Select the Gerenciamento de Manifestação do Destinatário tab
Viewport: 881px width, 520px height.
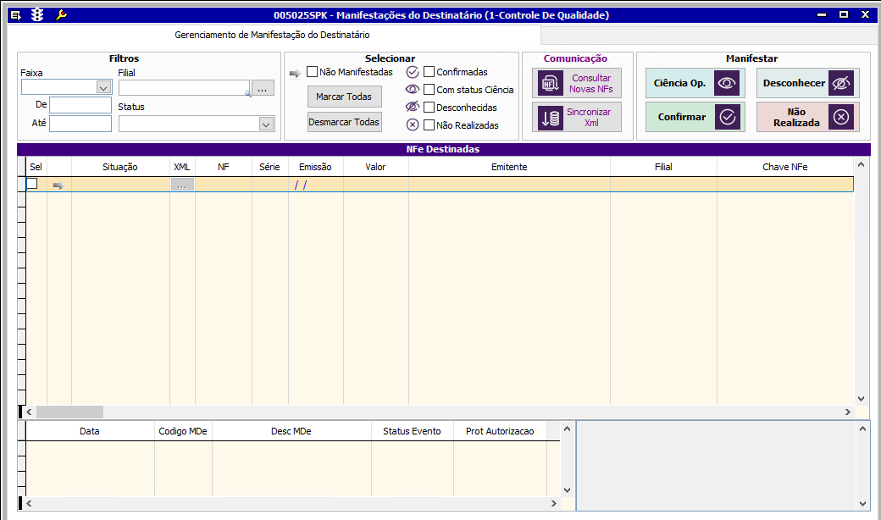pos(272,36)
